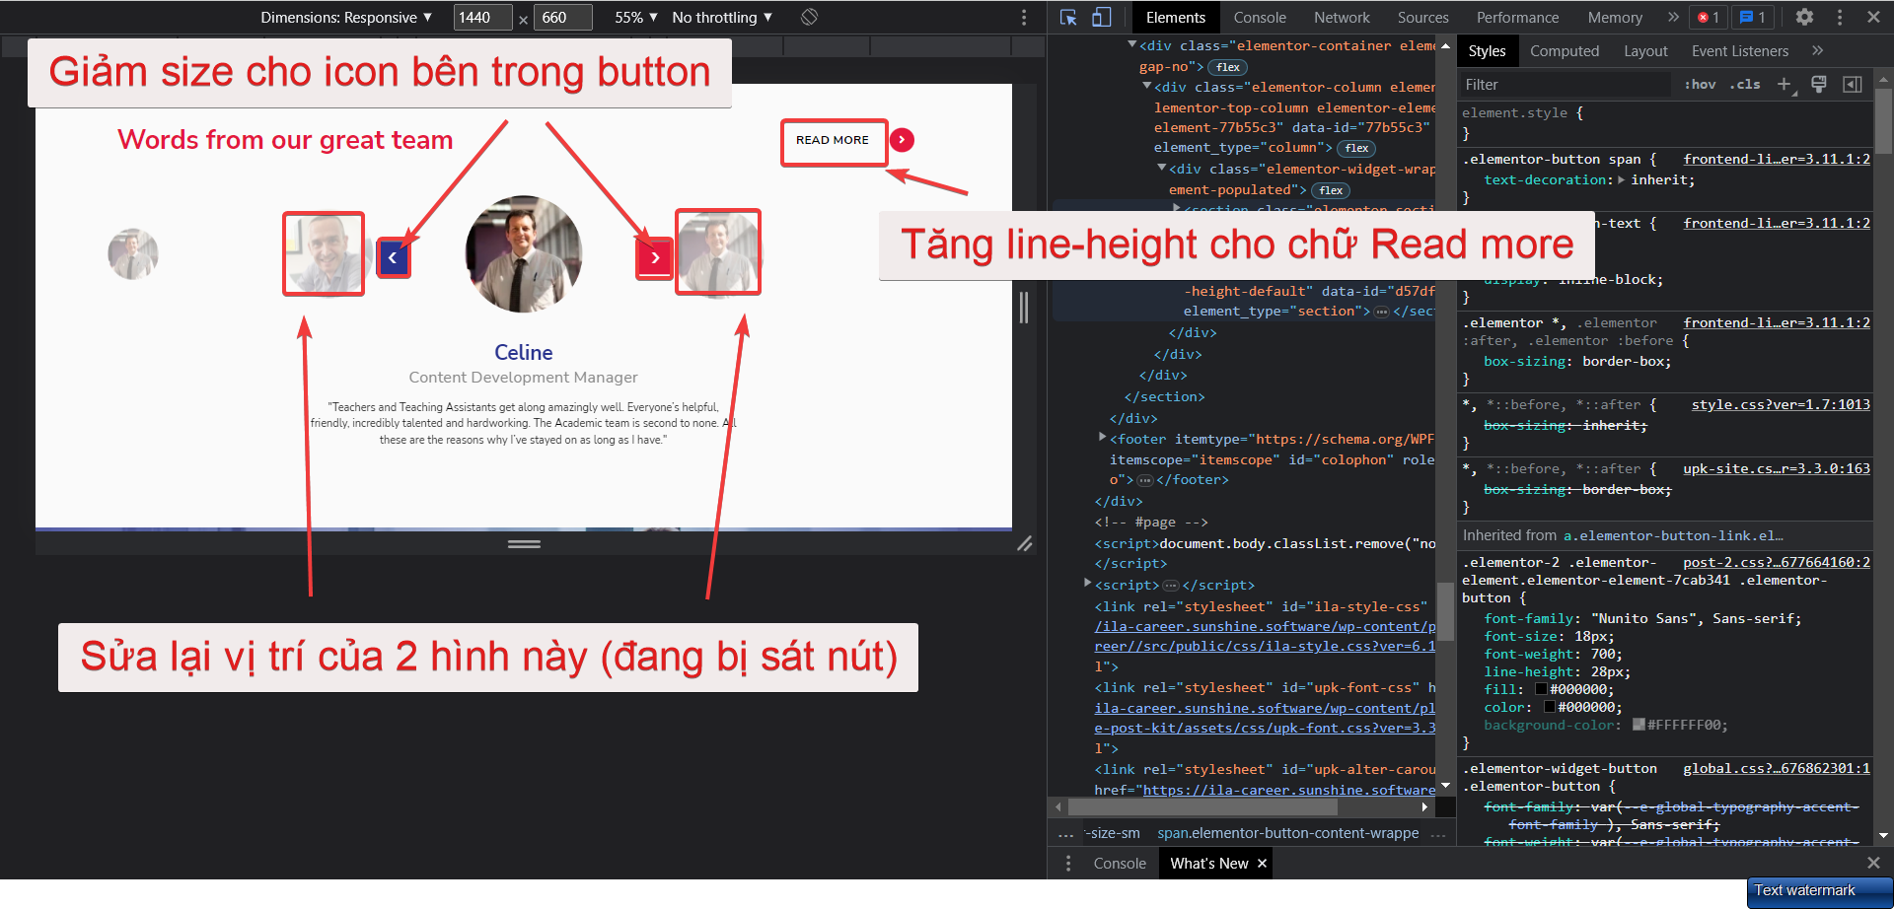Viewport: 1894px width, 909px height.
Task: Close the bottom drawer panel
Action: 1873,863
